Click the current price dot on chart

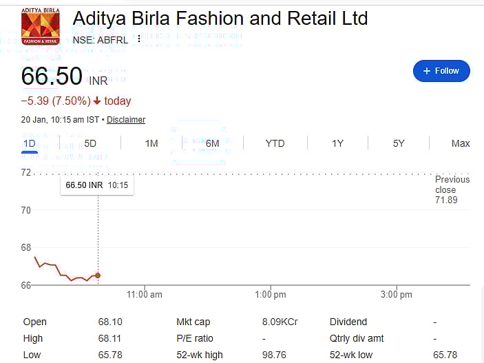click(x=98, y=276)
